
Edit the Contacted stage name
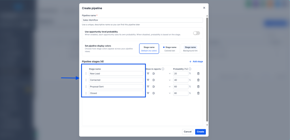pyautogui.click(x=116, y=80)
